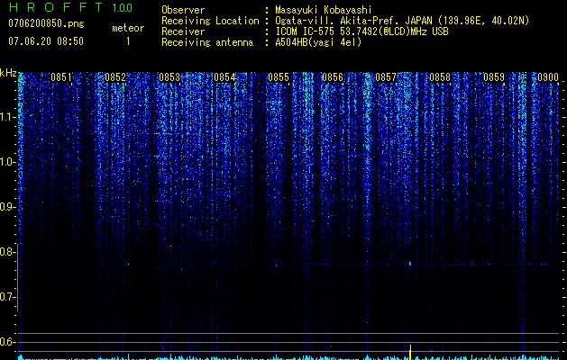Click the antenna A504HB(yagi 4el) text

[x=318, y=42]
